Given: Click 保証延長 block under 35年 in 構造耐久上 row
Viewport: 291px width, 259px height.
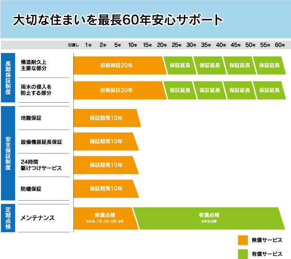Looking at the screenshot, I should (x=210, y=65).
